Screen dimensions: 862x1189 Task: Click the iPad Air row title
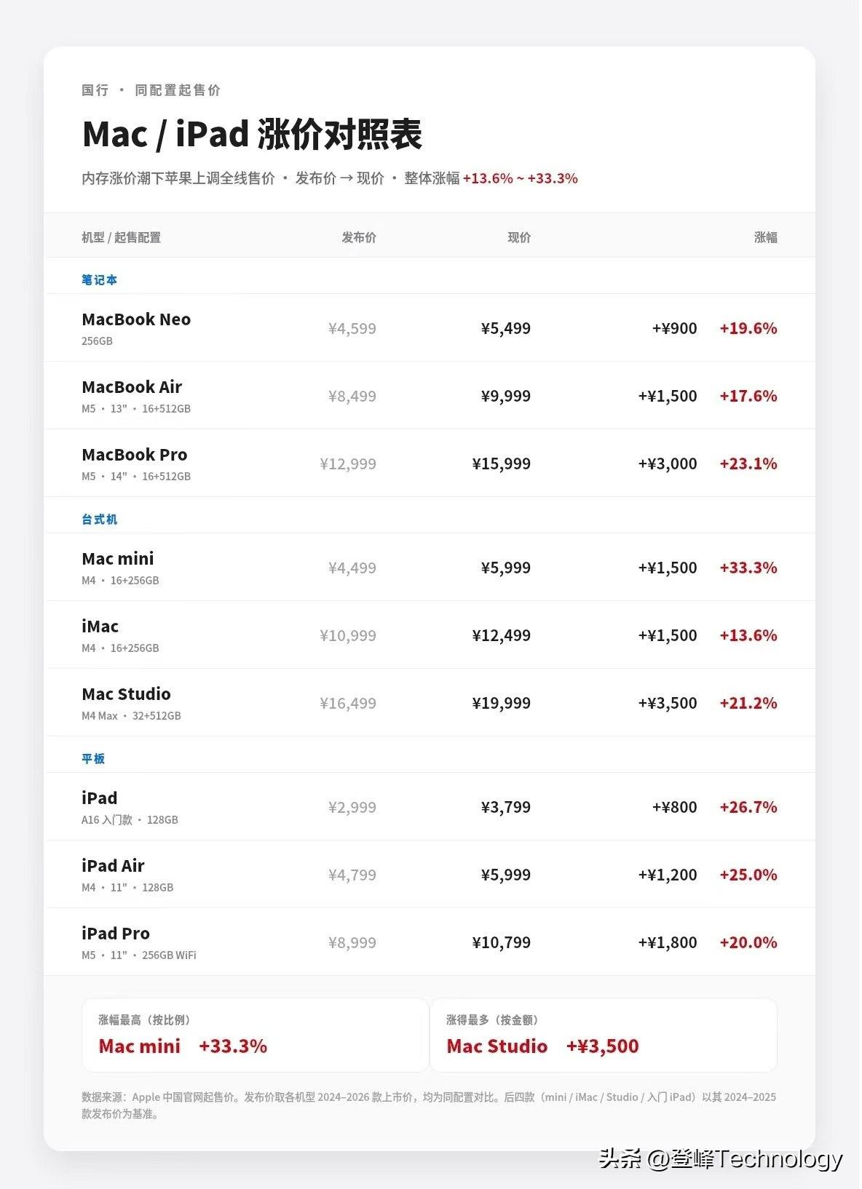pos(113,866)
